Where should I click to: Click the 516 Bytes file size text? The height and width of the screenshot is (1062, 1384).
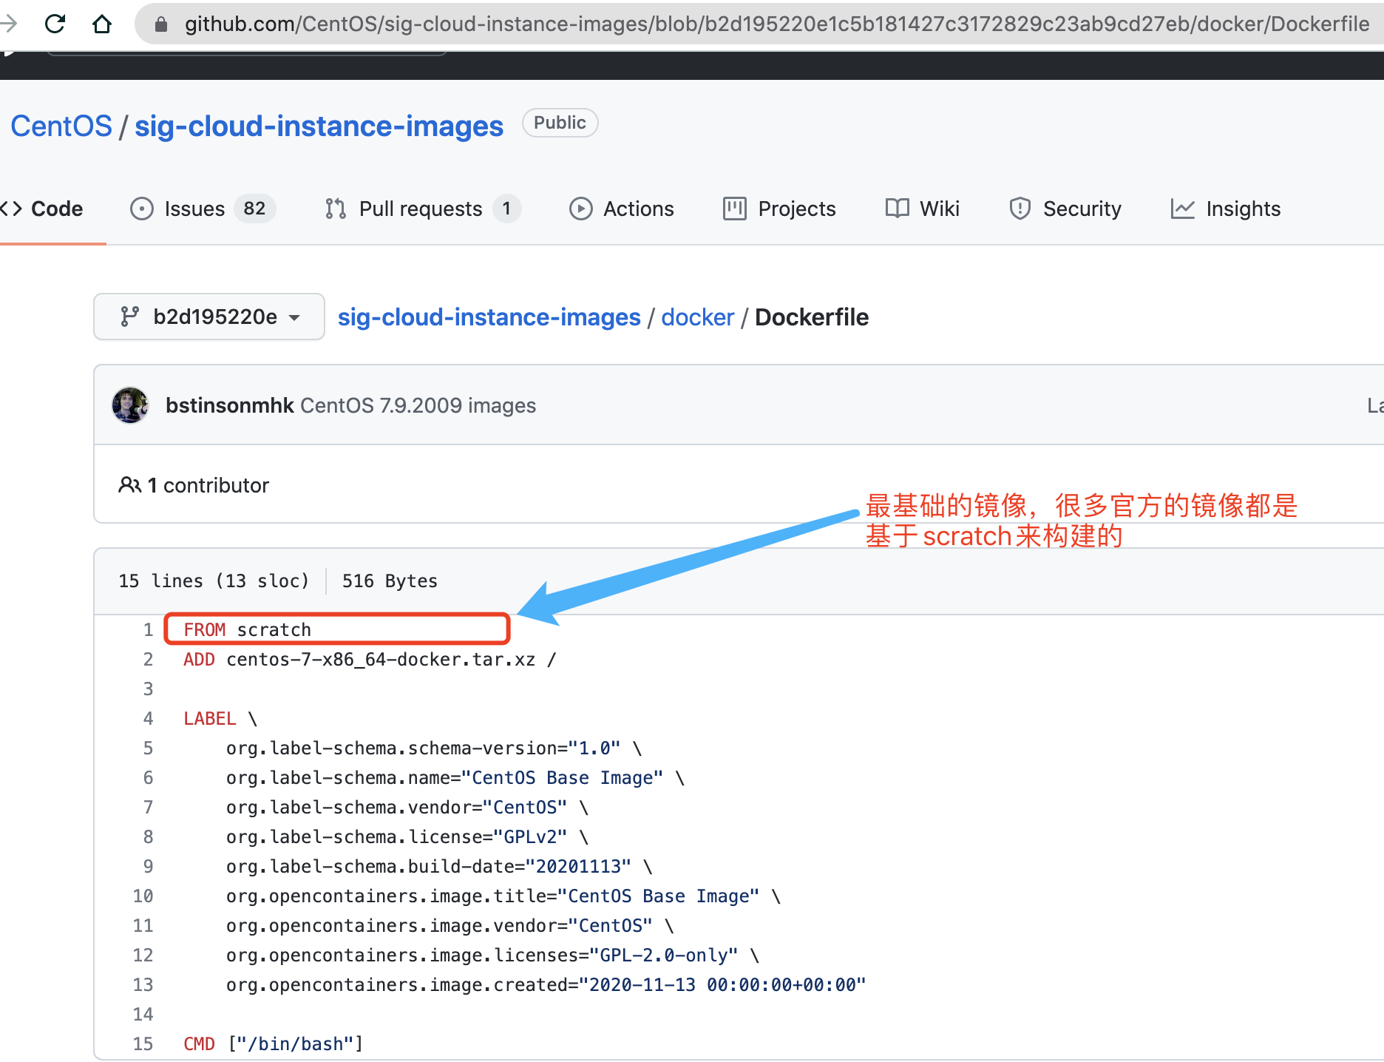click(390, 581)
